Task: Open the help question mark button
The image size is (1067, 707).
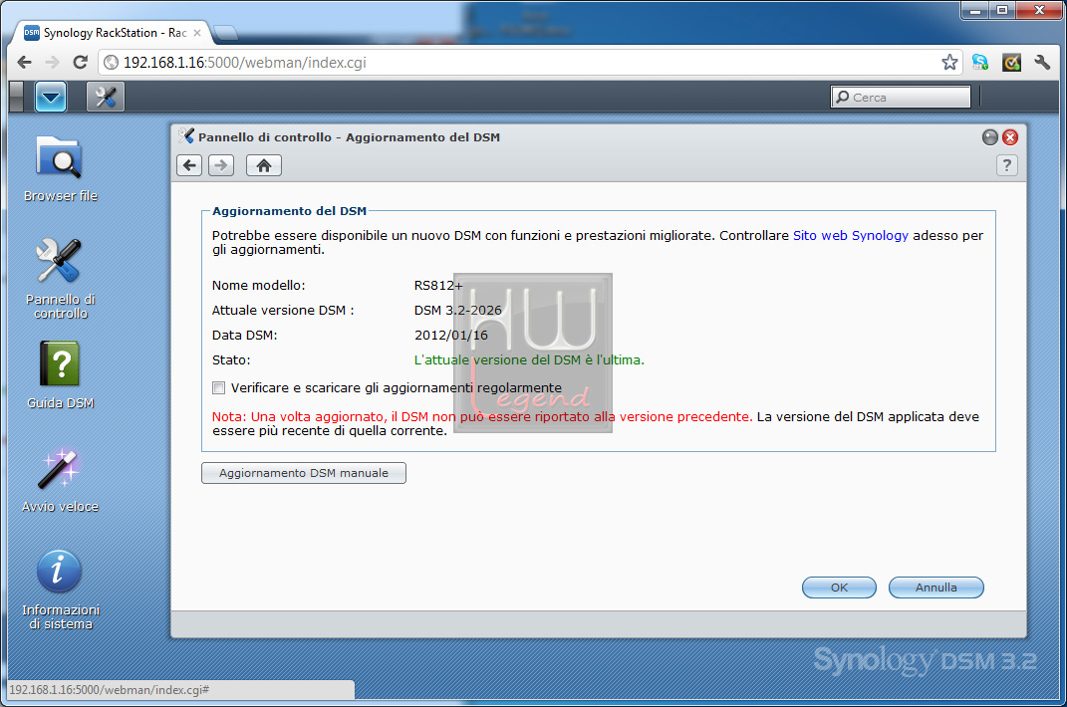Action: 1007,165
